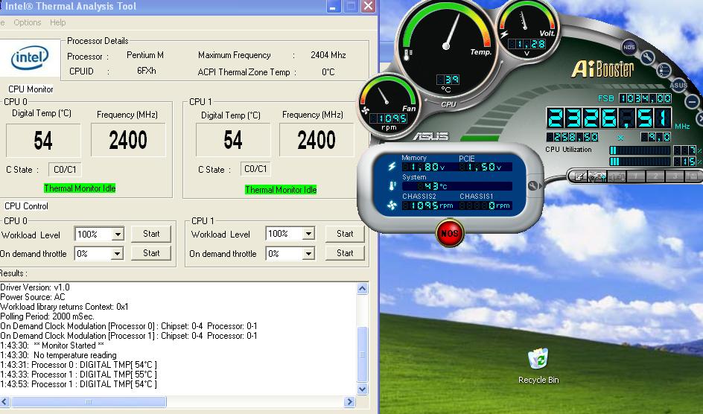Click CPU 1 frequency reading 2400

[x=316, y=140]
